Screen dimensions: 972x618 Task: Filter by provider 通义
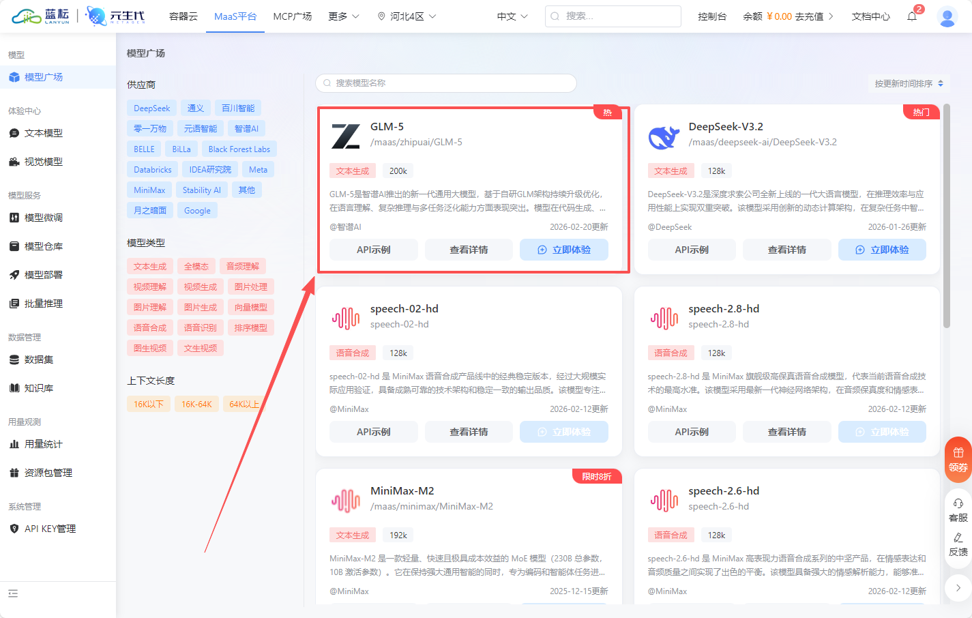[x=196, y=108]
